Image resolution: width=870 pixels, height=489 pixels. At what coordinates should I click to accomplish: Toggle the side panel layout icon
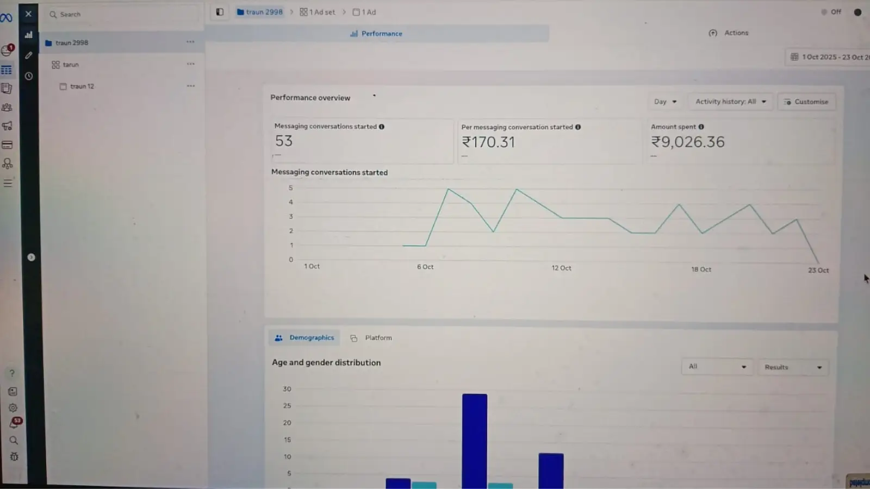(220, 12)
